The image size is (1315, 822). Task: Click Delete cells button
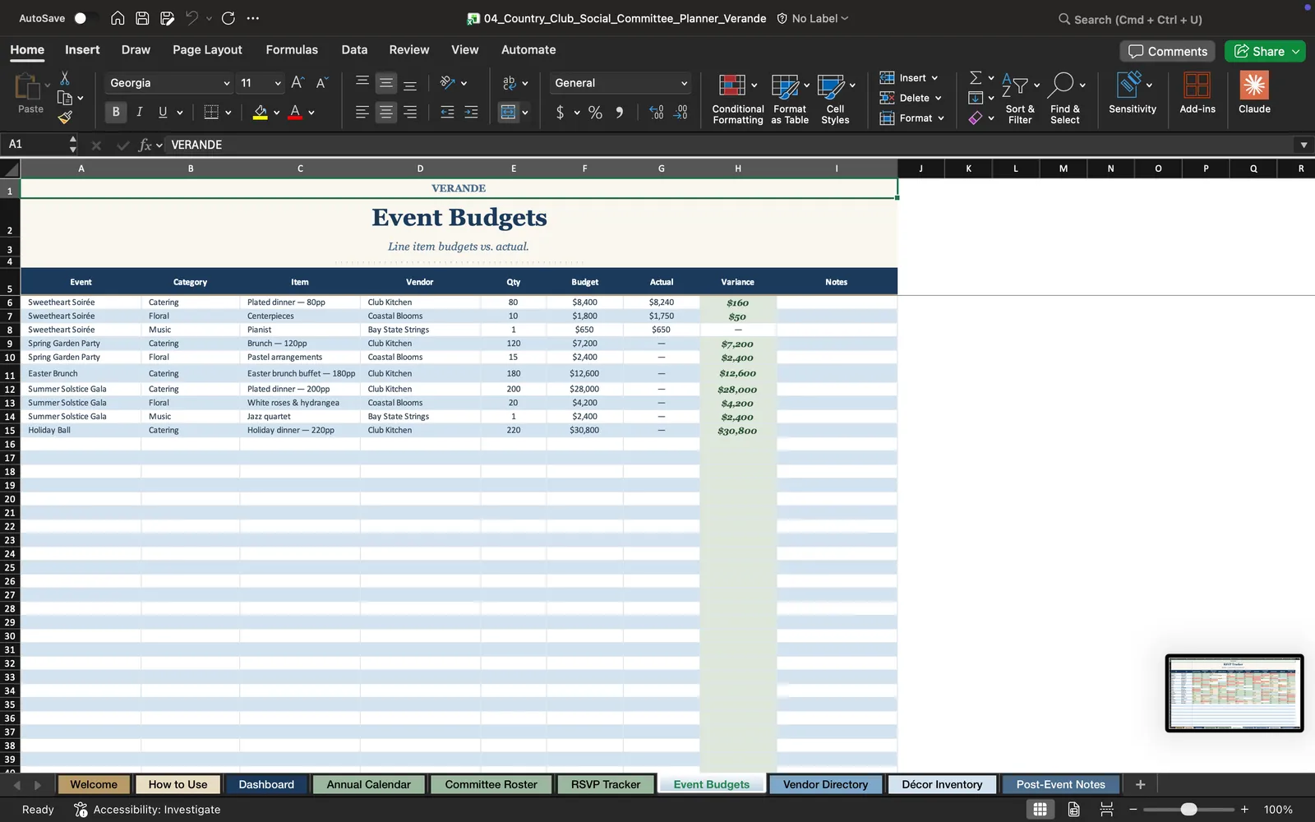(911, 98)
